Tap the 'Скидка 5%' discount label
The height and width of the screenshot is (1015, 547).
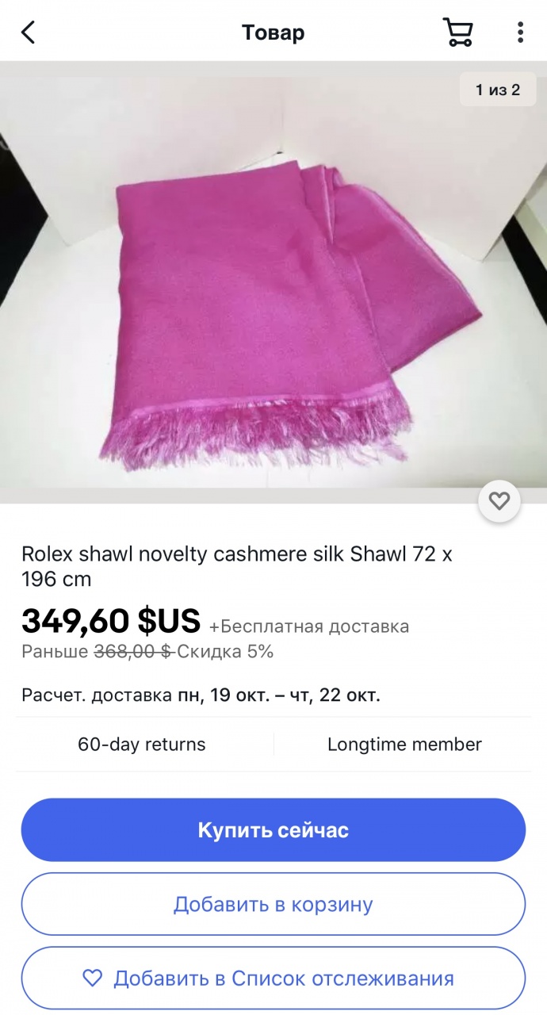click(x=225, y=652)
